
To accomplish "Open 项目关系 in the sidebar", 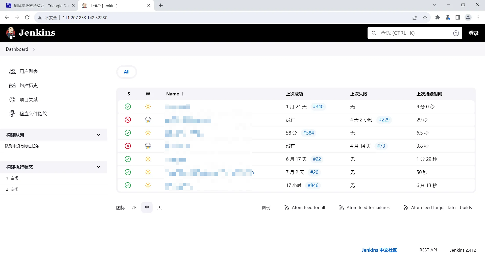I will tap(29, 100).
